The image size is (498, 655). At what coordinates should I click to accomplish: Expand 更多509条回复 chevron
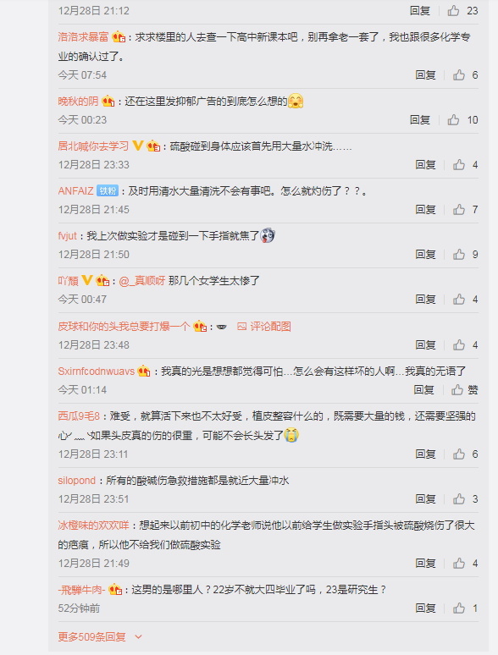pyautogui.click(x=138, y=637)
